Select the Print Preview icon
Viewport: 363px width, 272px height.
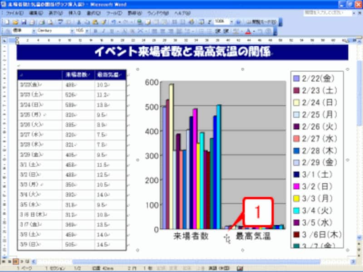[51, 21]
